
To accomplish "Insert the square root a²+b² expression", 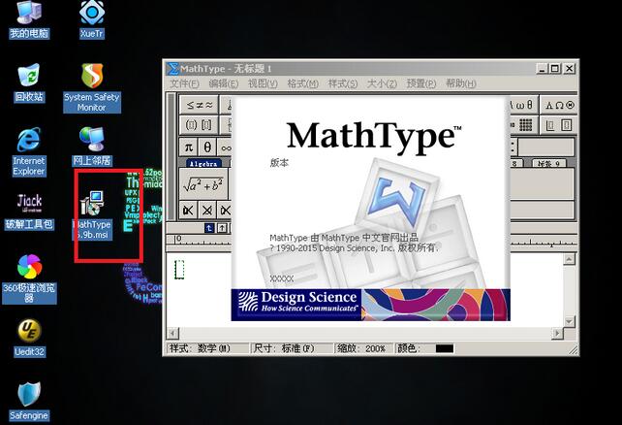I will (x=203, y=184).
